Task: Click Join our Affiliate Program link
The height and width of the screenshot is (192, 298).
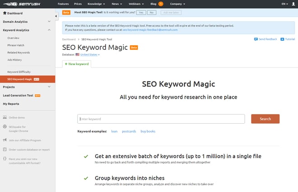Action: pos(25,140)
